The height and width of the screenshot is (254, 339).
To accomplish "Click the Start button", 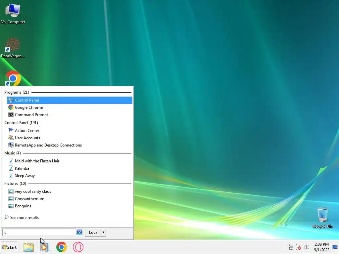I will [x=9, y=247].
